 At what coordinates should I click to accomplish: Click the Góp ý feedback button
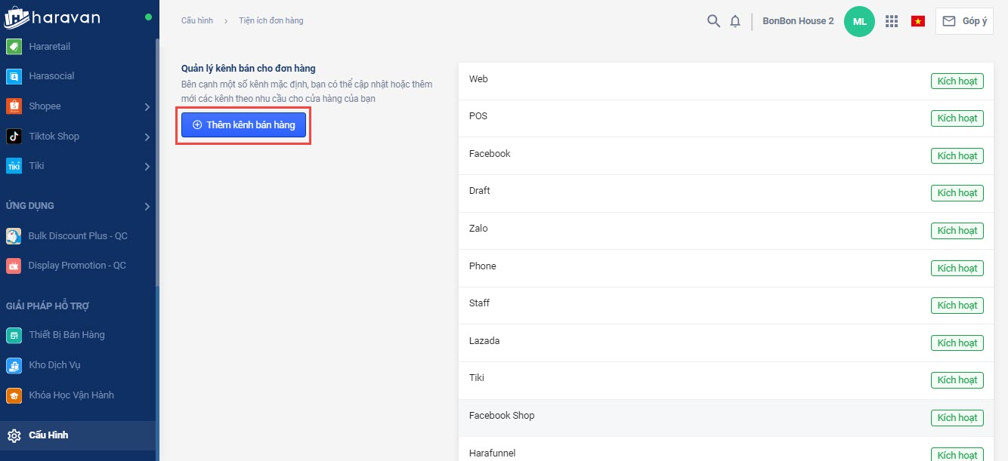tap(964, 21)
